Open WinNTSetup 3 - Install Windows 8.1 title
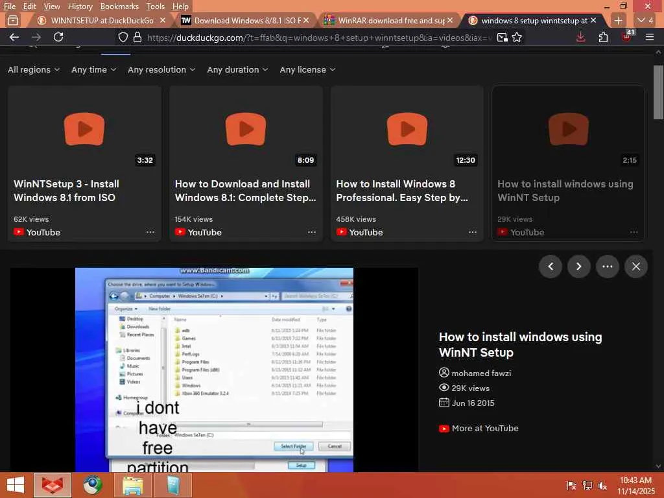The width and height of the screenshot is (664, 498). coord(66,191)
